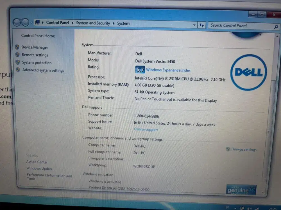281x210 pixels.
Task: Click the Online support link
Action: click(x=146, y=129)
